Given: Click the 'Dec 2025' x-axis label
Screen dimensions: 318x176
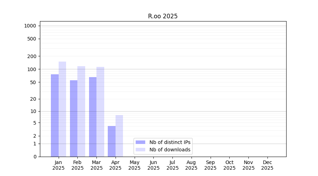Looking at the screenshot, I should click(x=267, y=165).
